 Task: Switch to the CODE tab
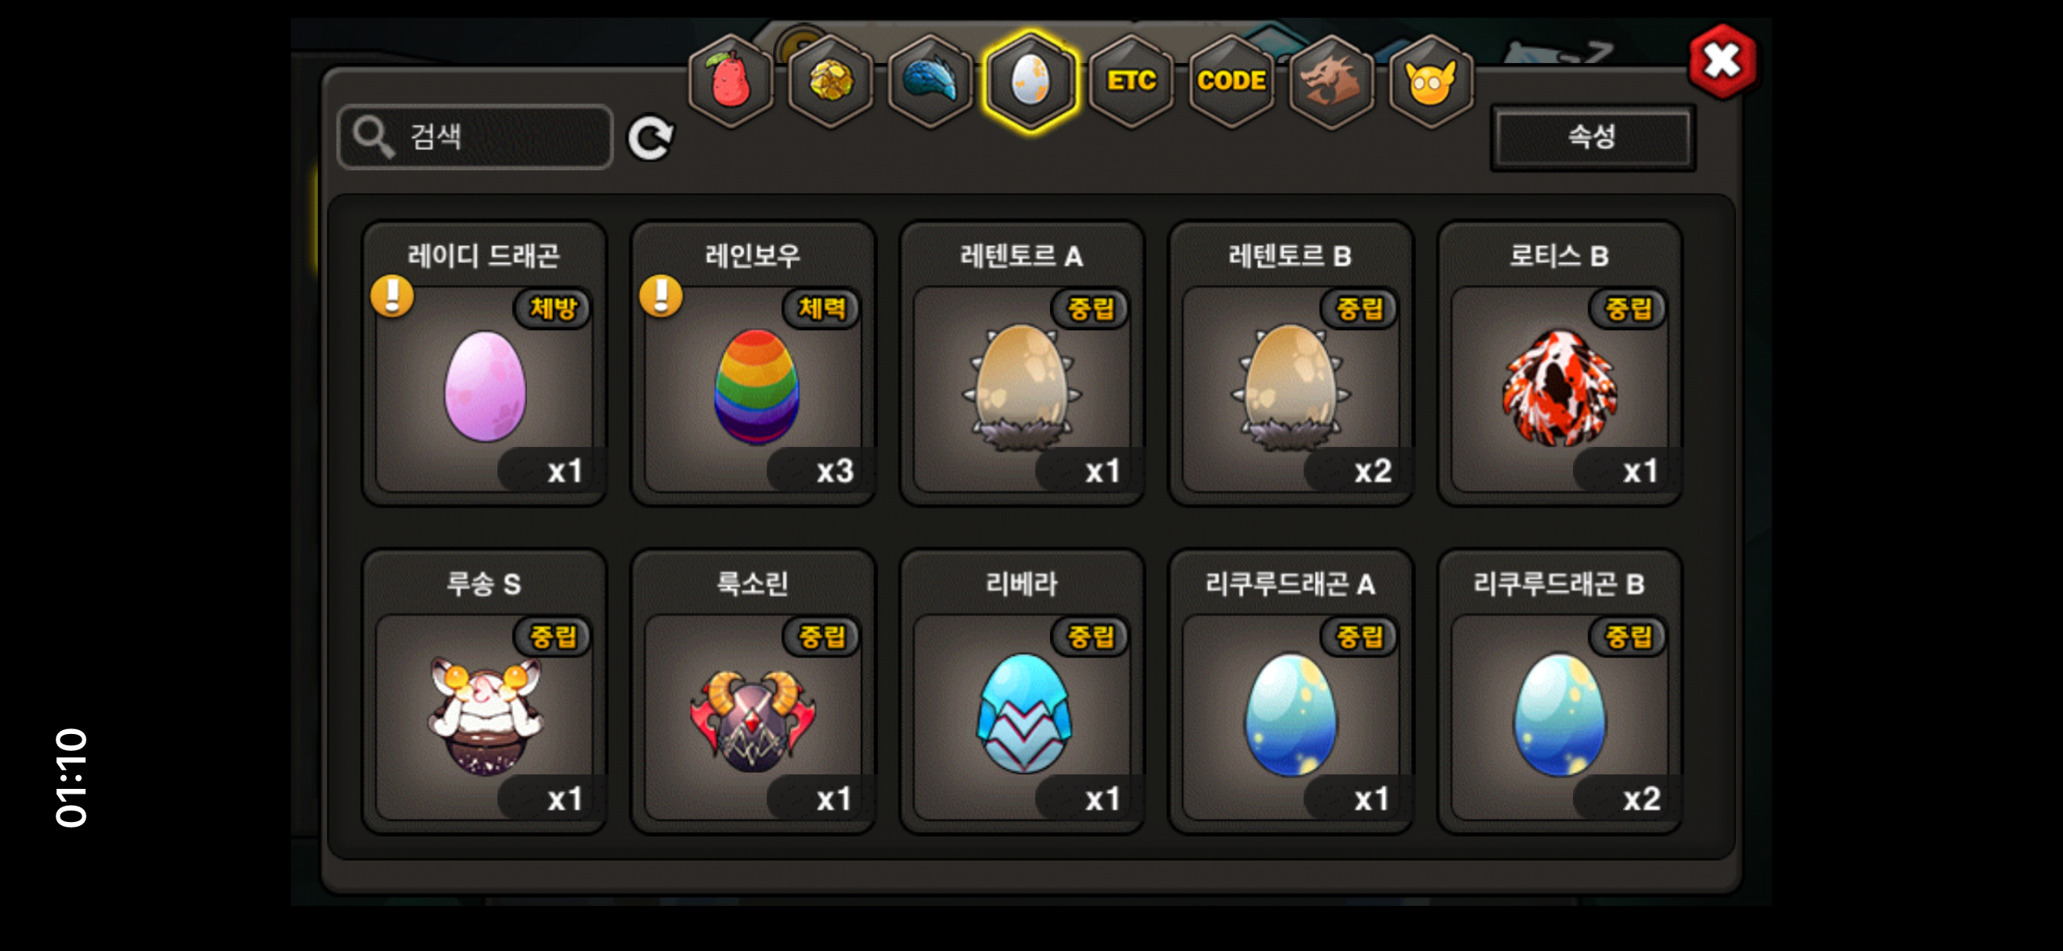[x=1232, y=81]
